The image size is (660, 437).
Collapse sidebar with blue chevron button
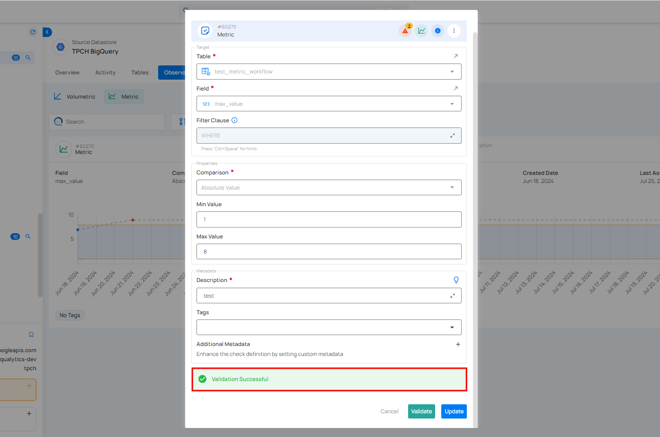[x=47, y=32]
